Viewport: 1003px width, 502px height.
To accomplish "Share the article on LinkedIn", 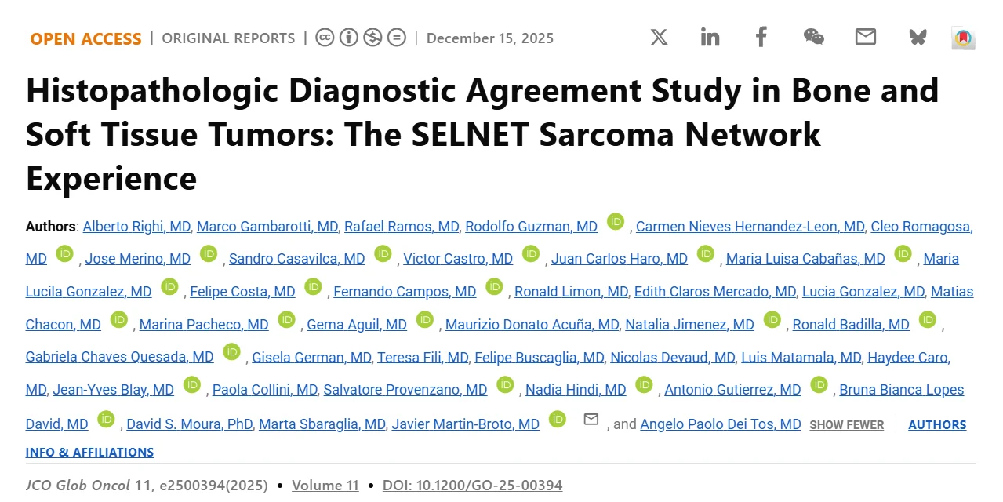I will pyautogui.click(x=710, y=37).
